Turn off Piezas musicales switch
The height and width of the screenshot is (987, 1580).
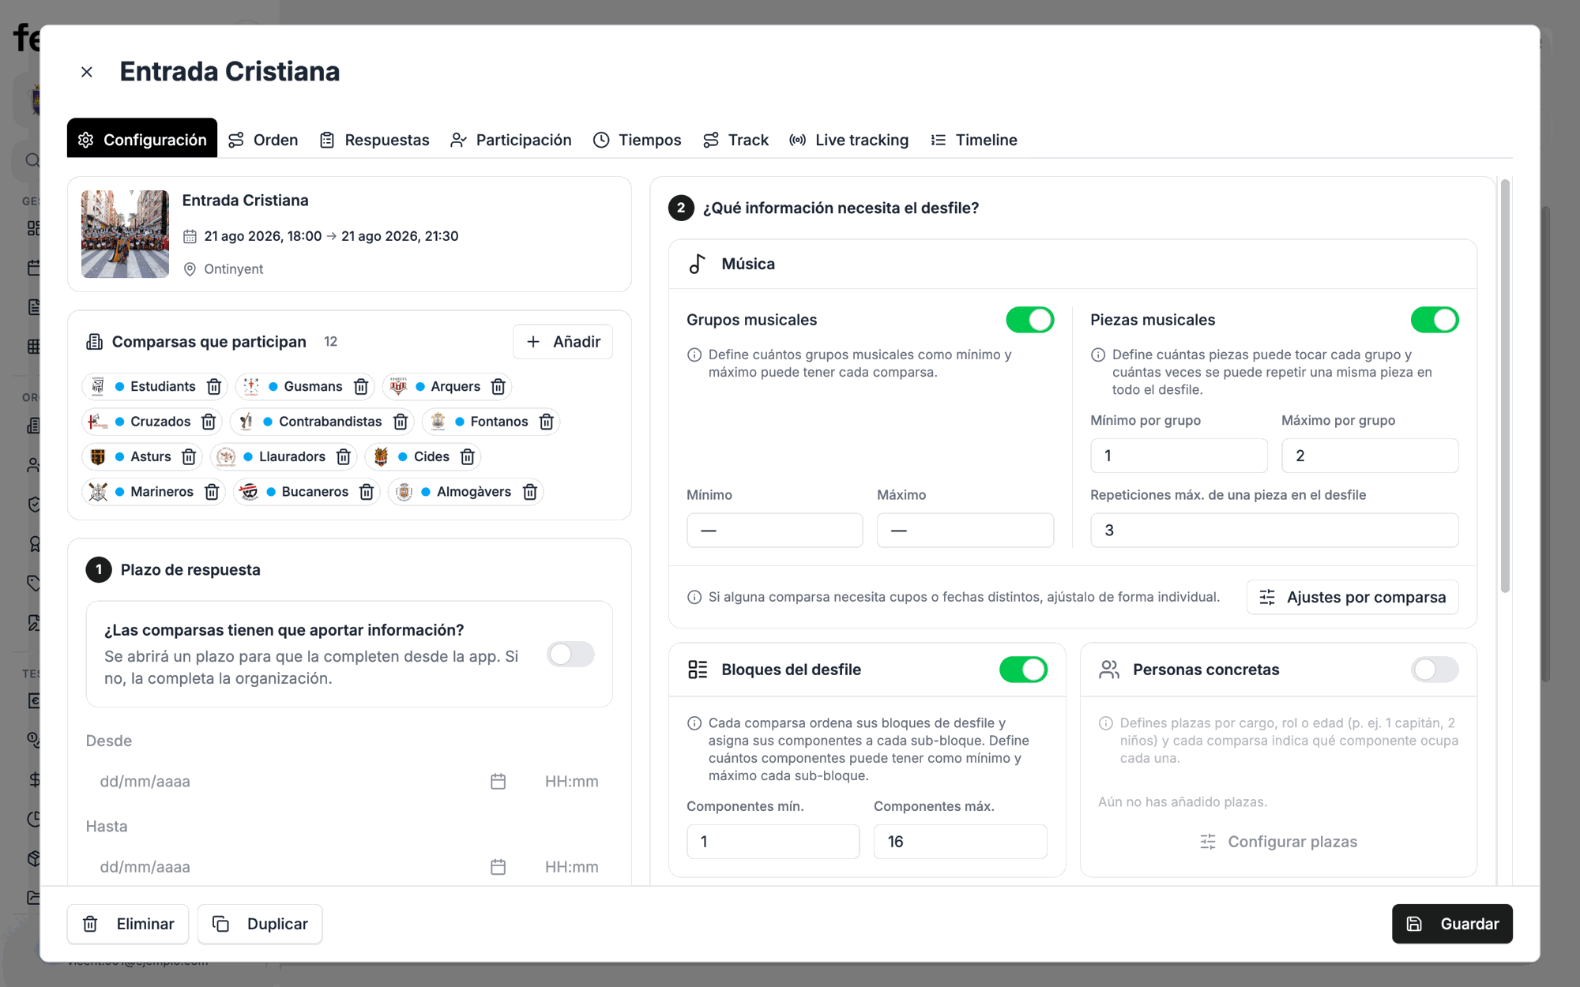pyautogui.click(x=1435, y=320)
